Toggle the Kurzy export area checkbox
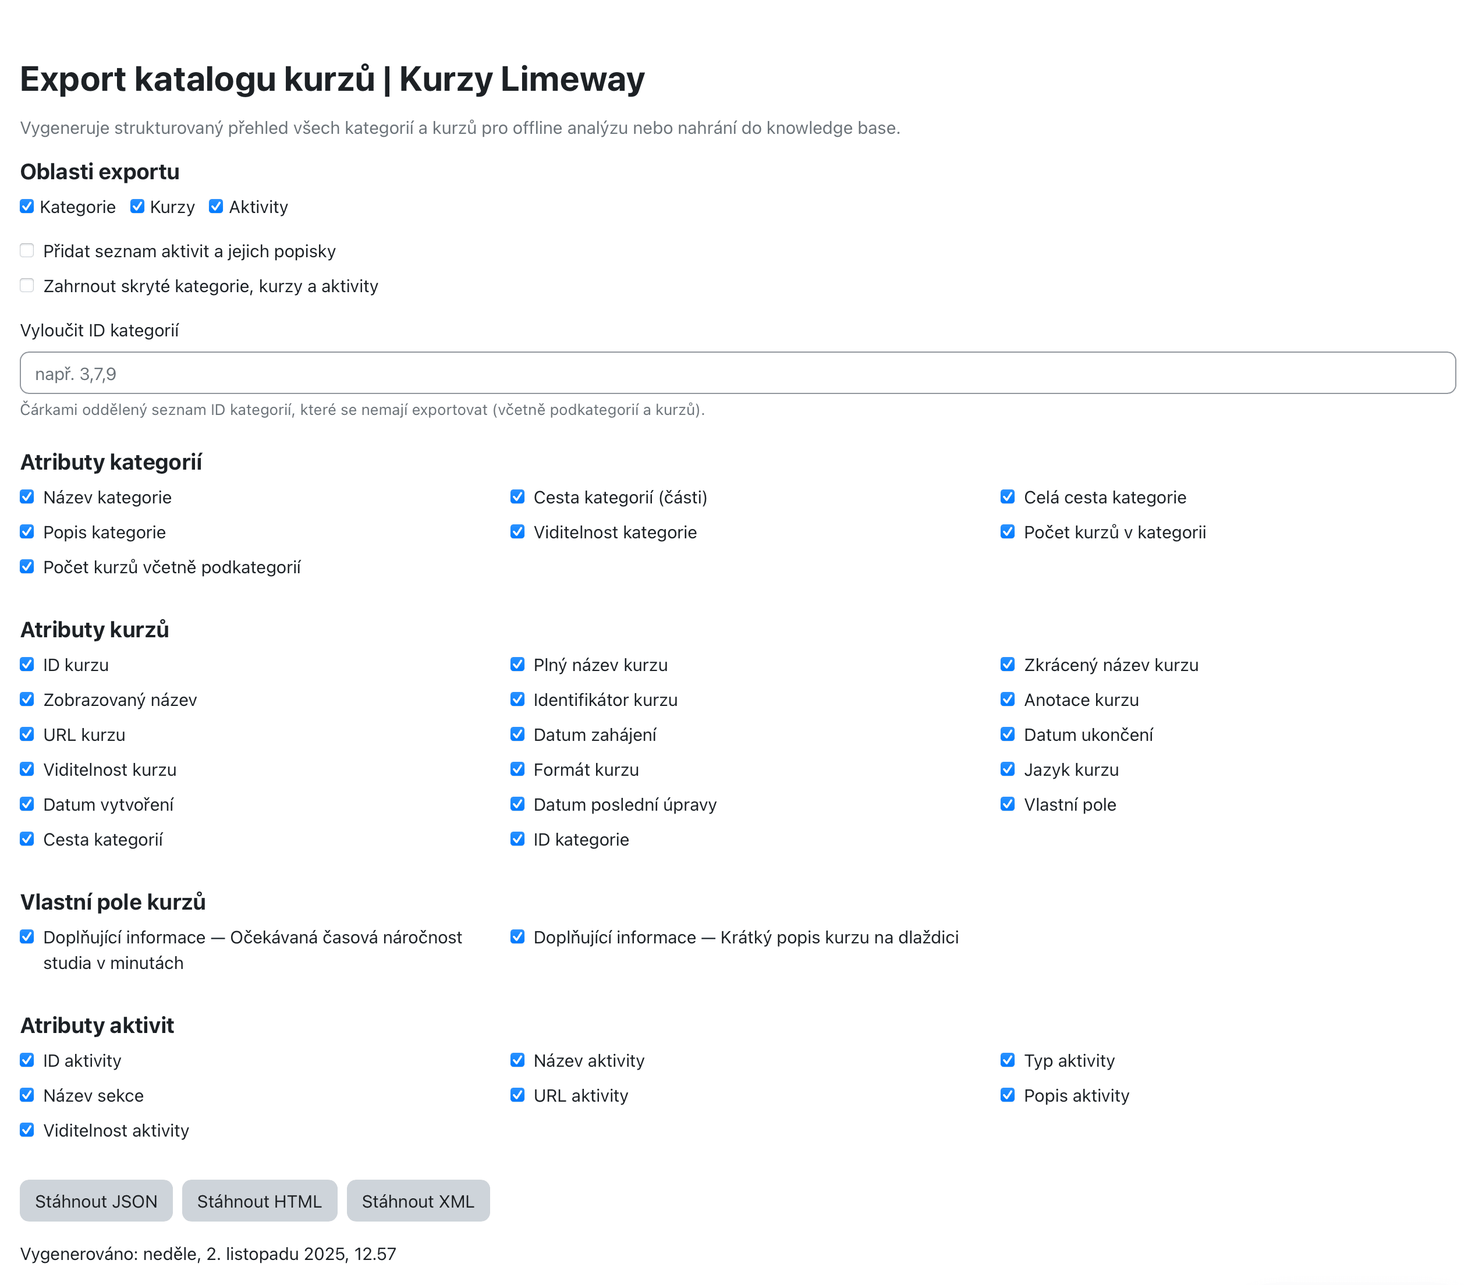The image size is (1482, 1285). [x=137, y=207]
